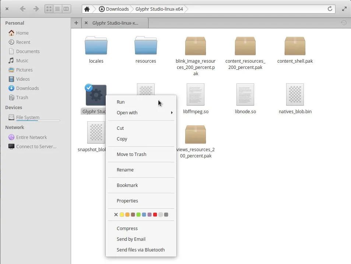The image size is (351, 264).
Task: Select the libnode.so file icon
Action: click(245, 94)
